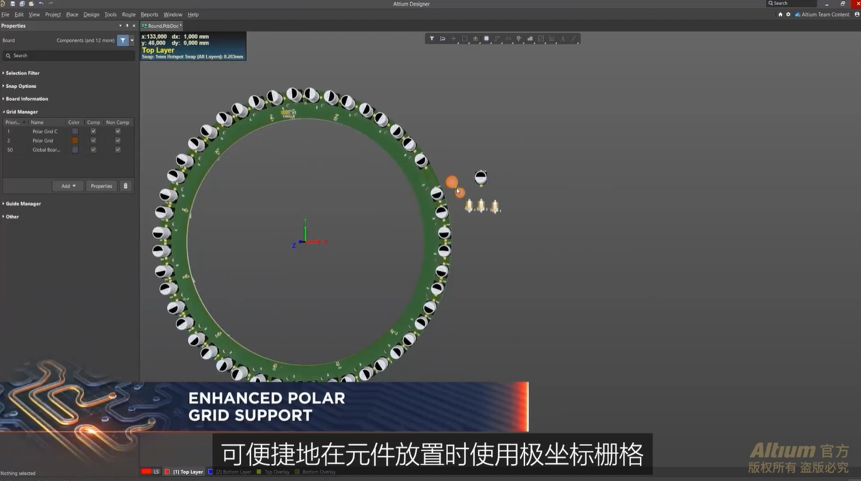Image resolution: width=861 pixels, height=481 pixels.
Task: Click the place string text tool
Action: click(x=563, y=39)
